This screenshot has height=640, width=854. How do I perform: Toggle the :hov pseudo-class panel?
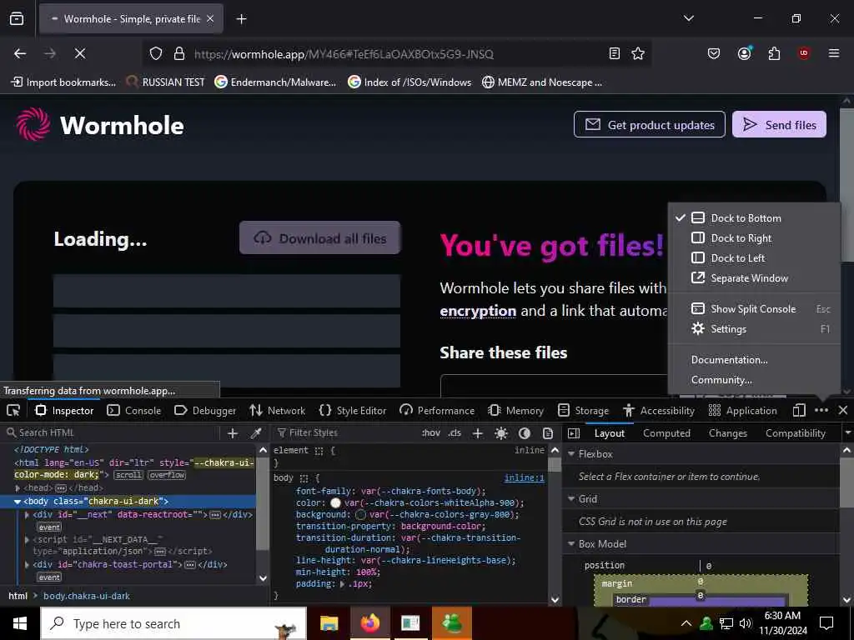pos(431,433)
